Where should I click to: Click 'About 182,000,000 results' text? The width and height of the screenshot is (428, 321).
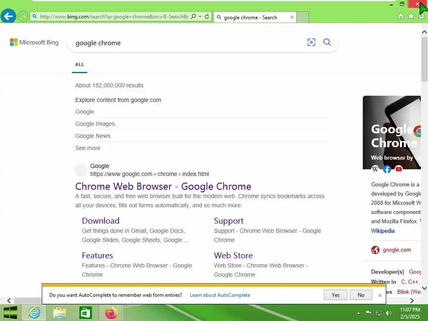(x=109, y=85)
